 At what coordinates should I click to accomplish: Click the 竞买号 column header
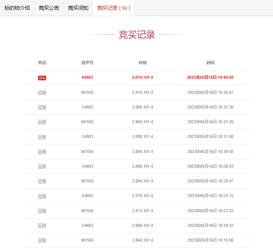(87, 63)
